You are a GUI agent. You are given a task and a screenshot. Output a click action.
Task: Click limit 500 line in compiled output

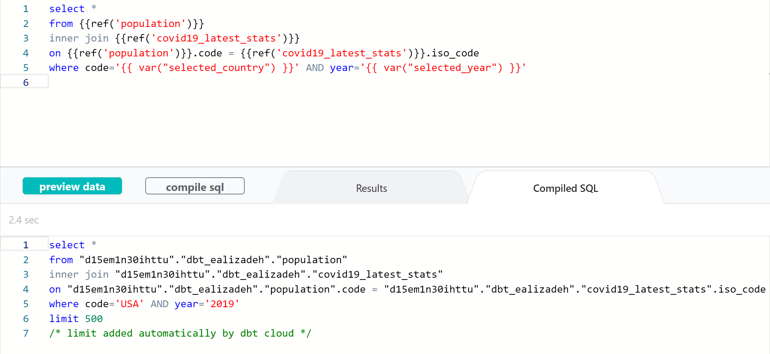pyautogui.click(x=76, y=319)
